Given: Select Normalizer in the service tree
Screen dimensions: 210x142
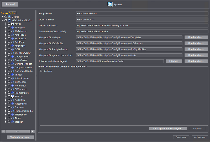Looking at the screenshot, I should point(20,86).
